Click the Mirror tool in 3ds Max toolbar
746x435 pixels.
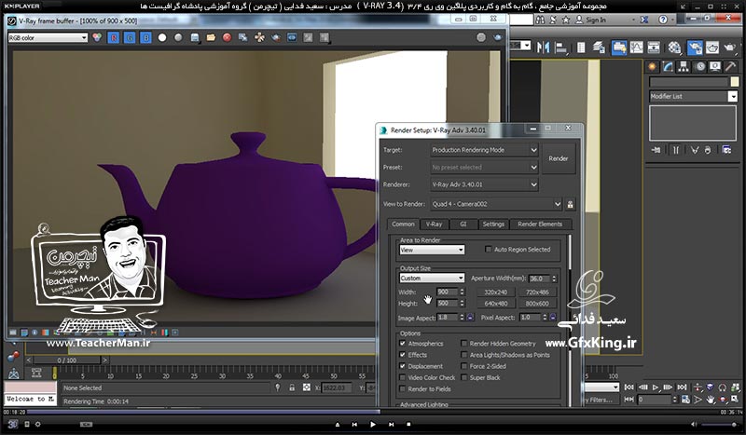[x=543, y=48]
